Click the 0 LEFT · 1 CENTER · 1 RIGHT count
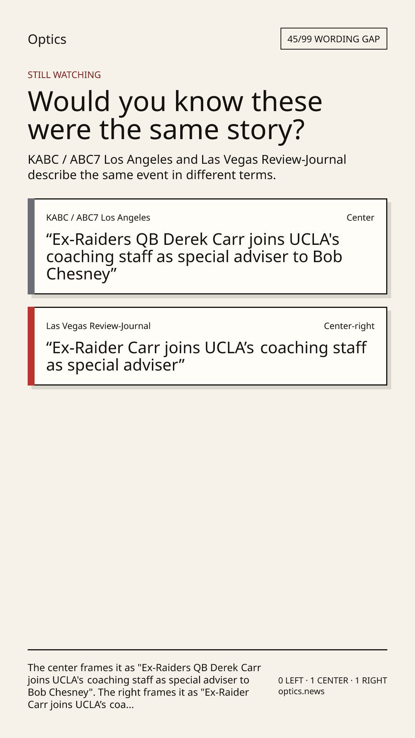The height and width of the screenshot is (738, 415). (332, 680)
